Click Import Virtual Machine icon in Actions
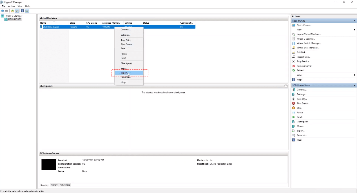Image resolution: width=357 pixels, height=193 pixels. pyautogui.click(x=294, y=34)
